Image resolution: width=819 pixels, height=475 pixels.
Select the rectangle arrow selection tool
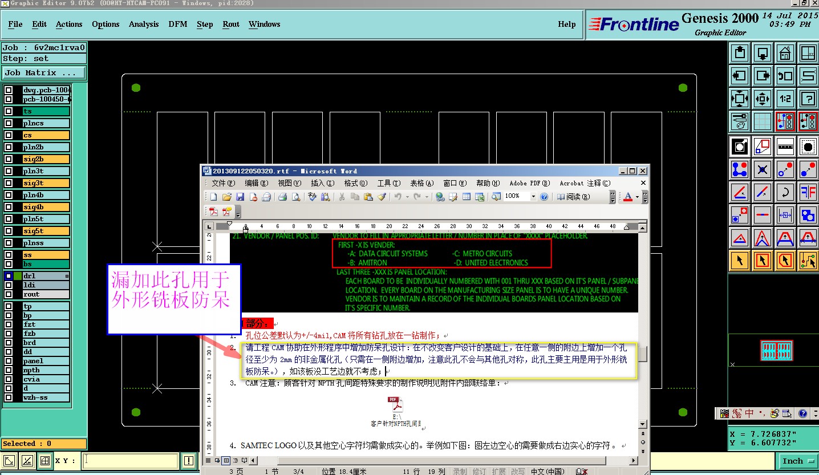pyautogui.click(x=763, y=260)
